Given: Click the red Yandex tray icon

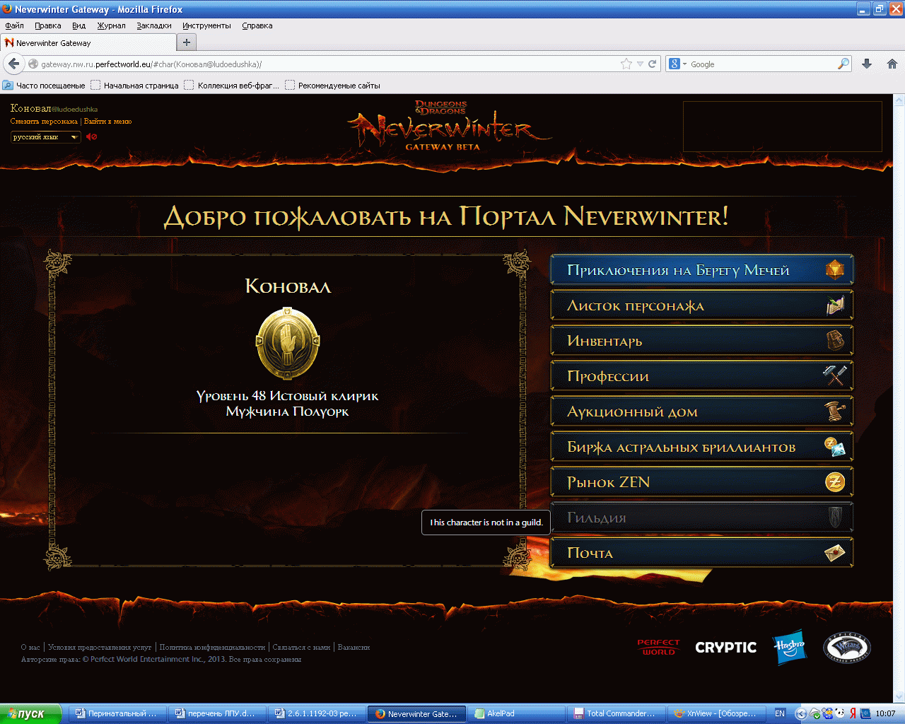Looking at the screenshot, I should point(853,713).
